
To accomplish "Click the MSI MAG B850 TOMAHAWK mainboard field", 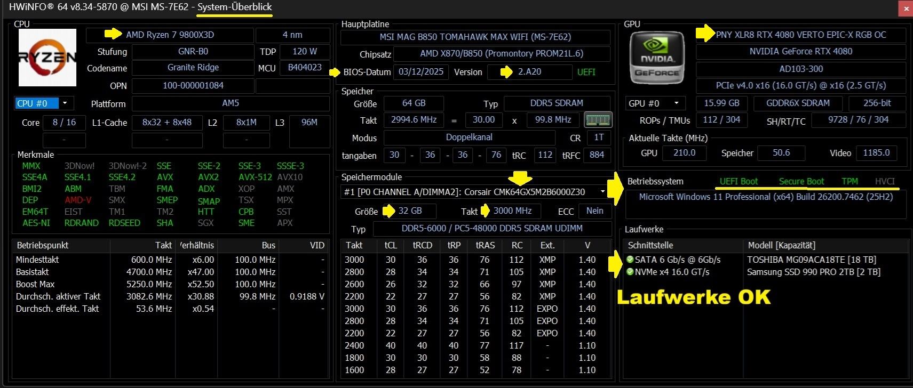I will pos(475,37).
